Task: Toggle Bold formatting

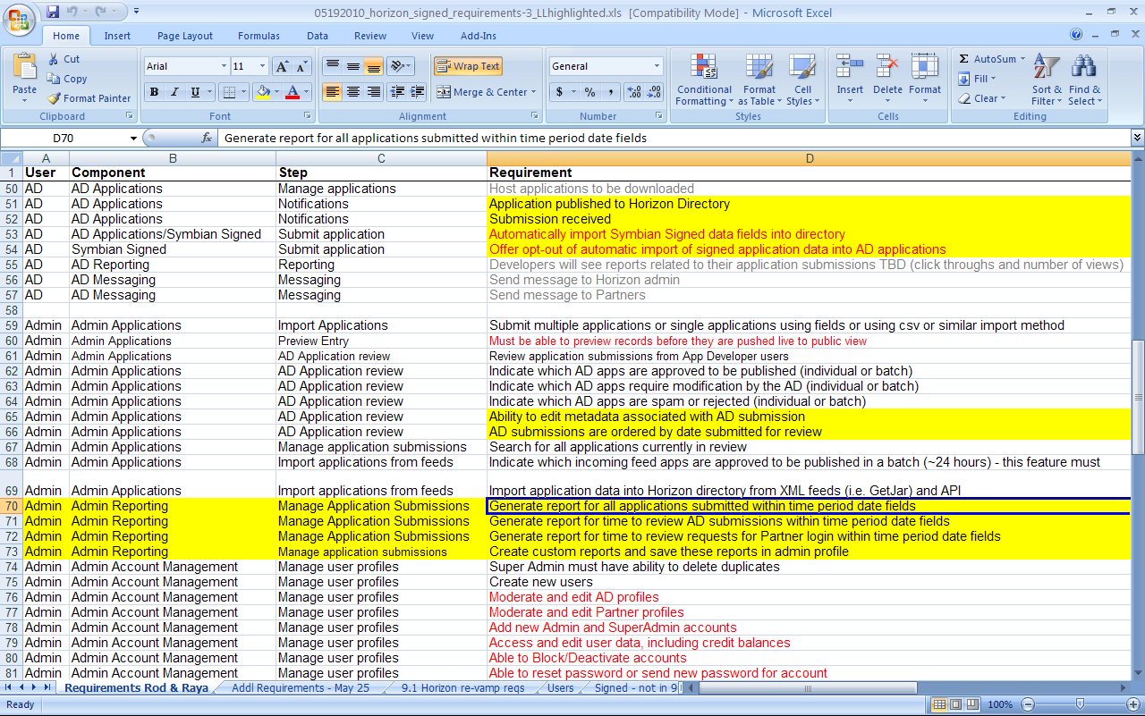Action: click(154, 92)
